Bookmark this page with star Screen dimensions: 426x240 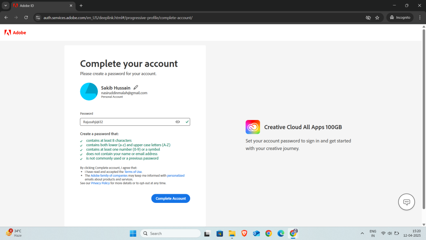pos(377,17)
